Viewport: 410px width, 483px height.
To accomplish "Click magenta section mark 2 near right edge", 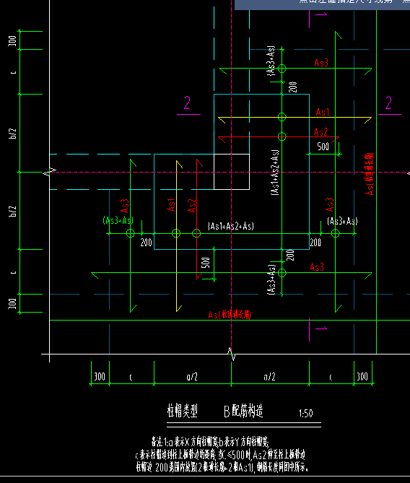I will tap(388, 103).
